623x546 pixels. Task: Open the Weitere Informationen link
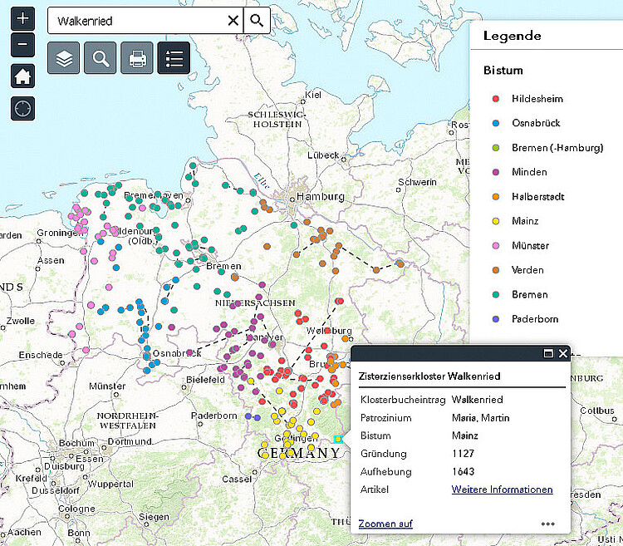502,489
